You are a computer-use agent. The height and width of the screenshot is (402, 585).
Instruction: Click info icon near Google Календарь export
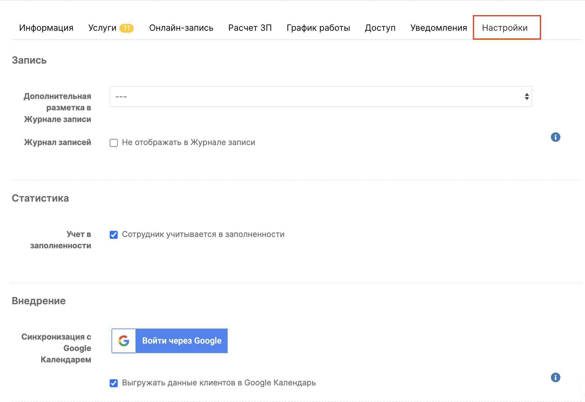pos(555,377)
